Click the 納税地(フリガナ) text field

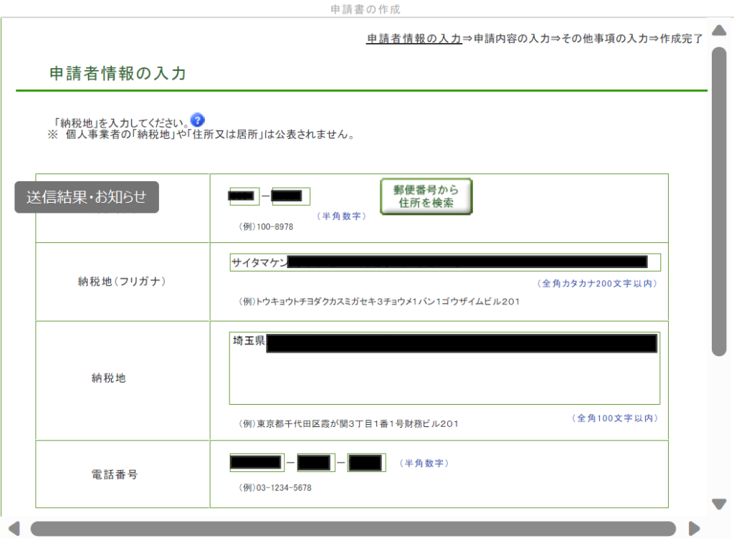tap(444, 262)
